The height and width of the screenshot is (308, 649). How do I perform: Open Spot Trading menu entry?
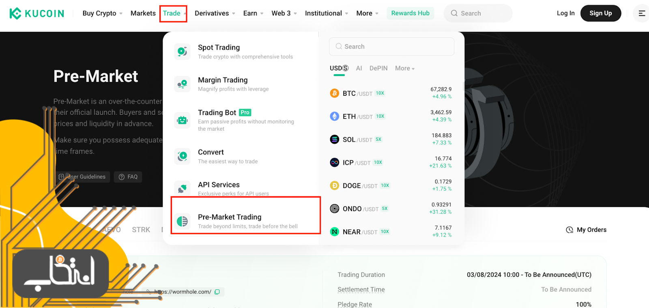coord(241,52)
